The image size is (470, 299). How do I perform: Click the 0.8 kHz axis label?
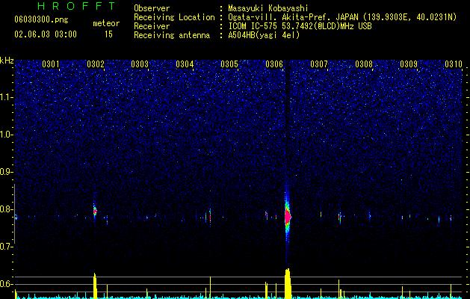(7, 209)
